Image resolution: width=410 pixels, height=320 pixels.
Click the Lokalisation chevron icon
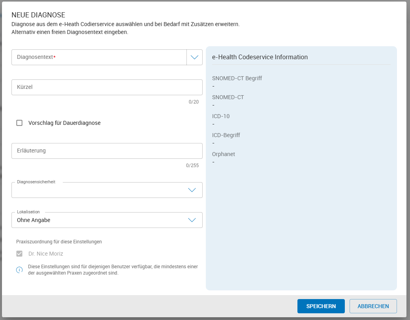192,220
